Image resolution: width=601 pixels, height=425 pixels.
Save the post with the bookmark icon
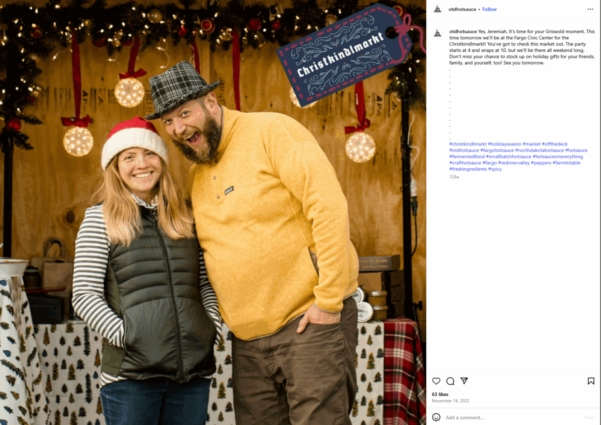(x=591, y=381)
